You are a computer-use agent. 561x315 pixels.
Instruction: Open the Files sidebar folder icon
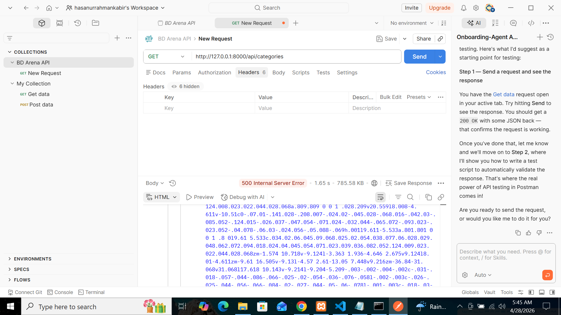point(96,23)
